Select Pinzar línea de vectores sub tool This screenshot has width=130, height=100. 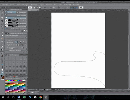click(x=16, y=18)
